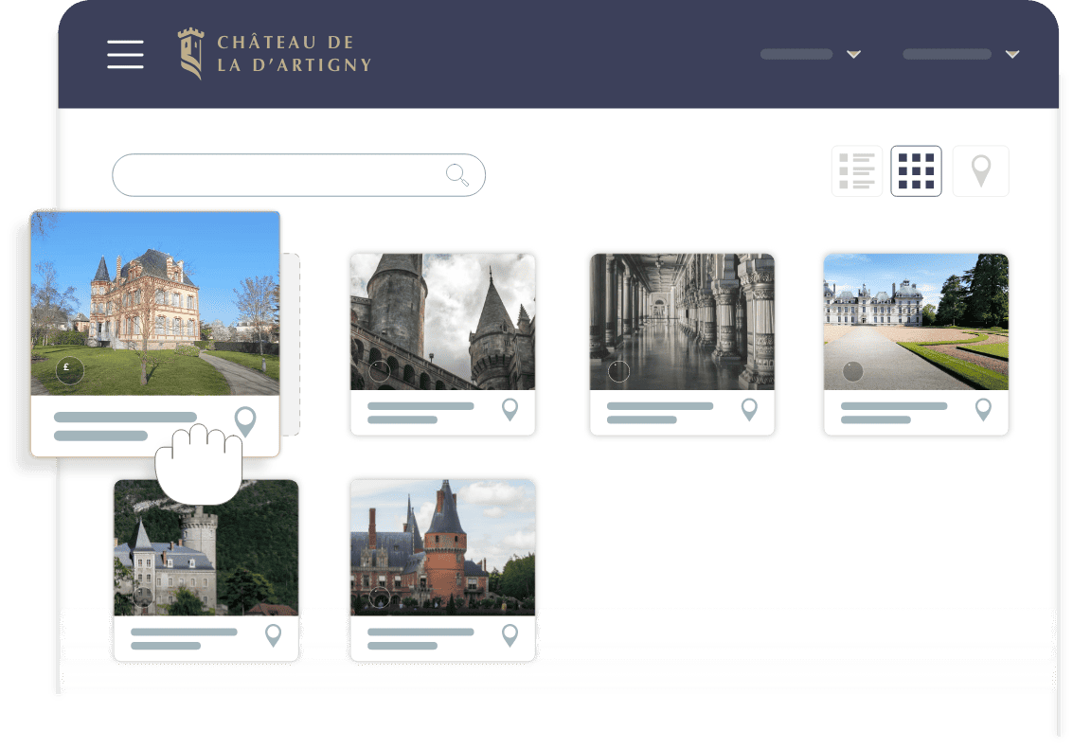Click the pound badge on brick château photo
Viewport: 1073px width, 748px height.
click(x=69, y=371)
